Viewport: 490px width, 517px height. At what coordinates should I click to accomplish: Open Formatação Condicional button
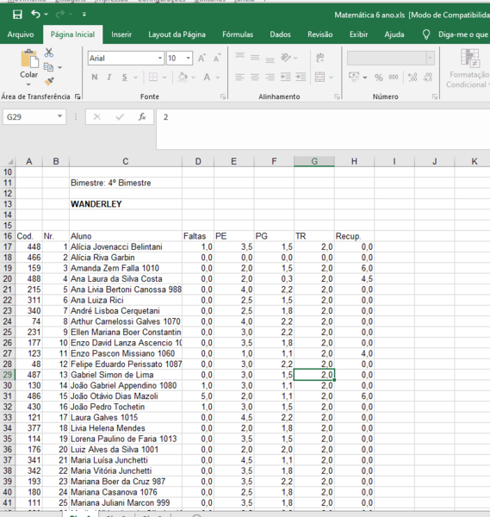(468, 69)
